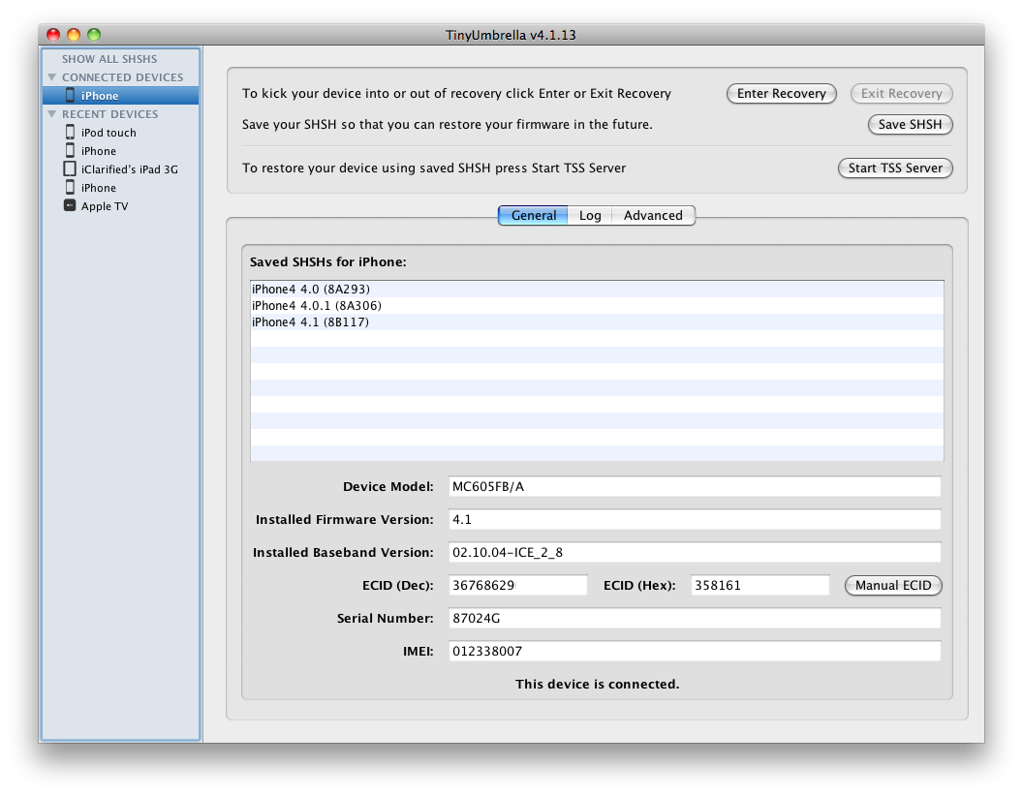Select saved SHSH iPhone4 4.1 (8B117)
The height and width of the screenshot is (796, 1023).
310,322
